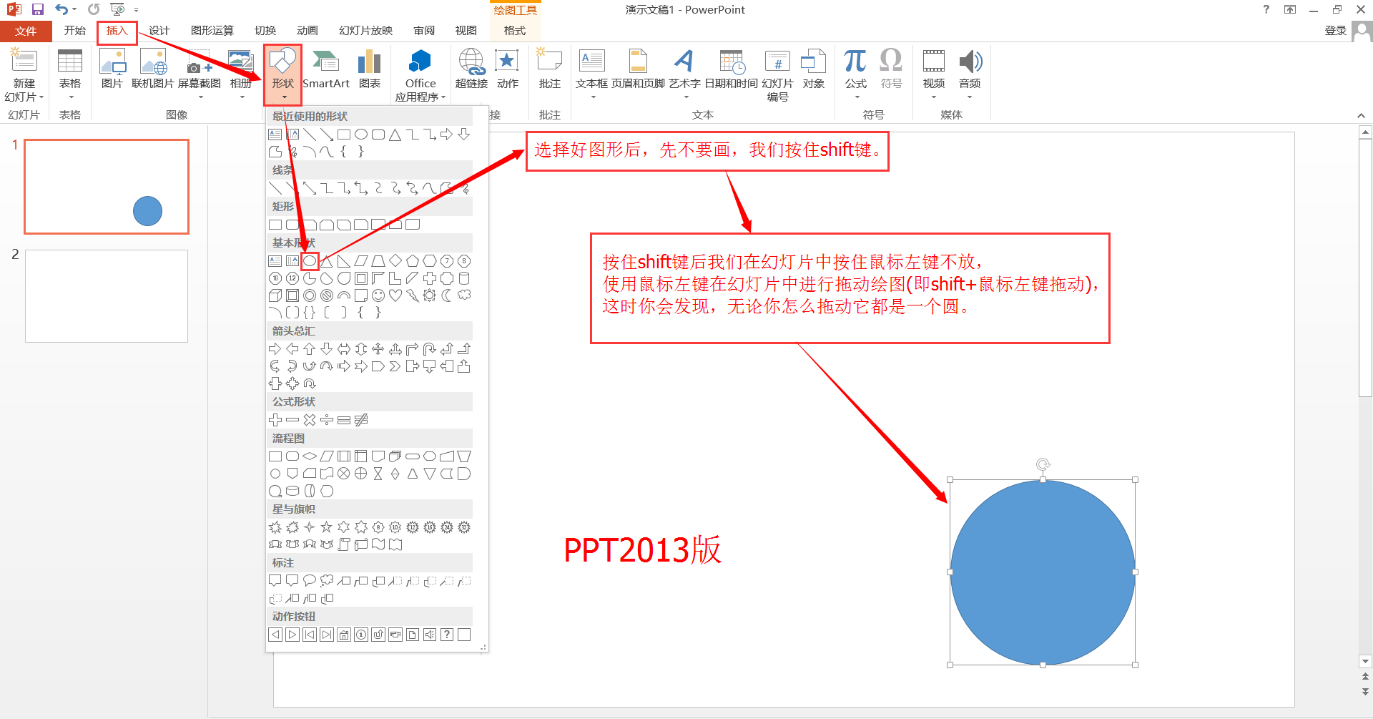Image resolution: width=1373 pixels, height=719 pixels.
Task: Switch to the Review (审阅) tab
Action: pos(424,31)
